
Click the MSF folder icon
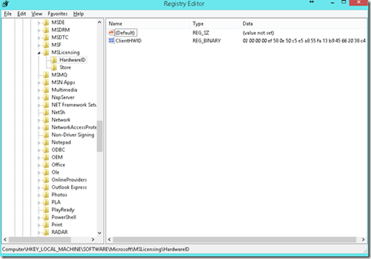point(46,45)
